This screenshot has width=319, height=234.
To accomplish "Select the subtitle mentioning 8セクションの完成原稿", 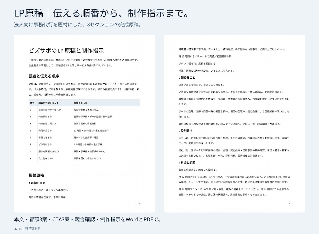I will pos(78,25).
